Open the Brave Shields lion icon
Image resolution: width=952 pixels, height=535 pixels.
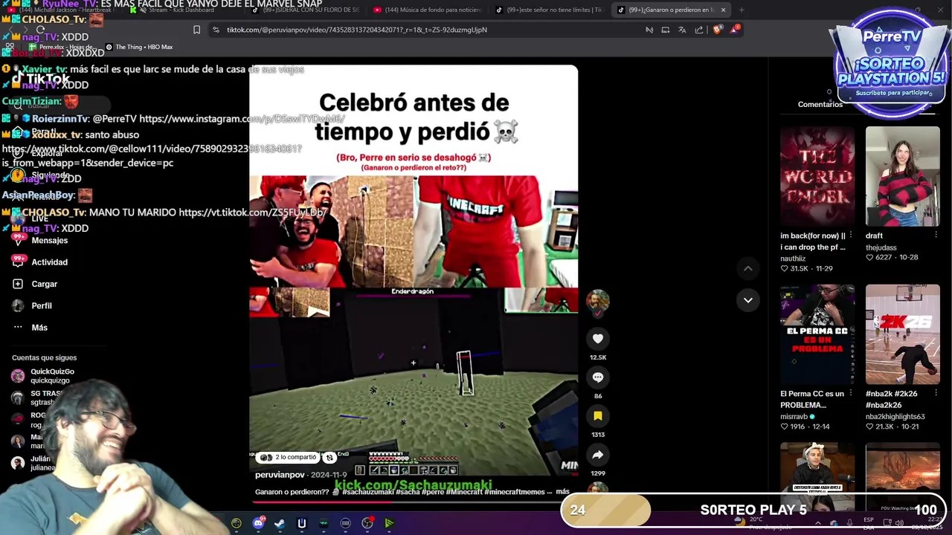717,30
